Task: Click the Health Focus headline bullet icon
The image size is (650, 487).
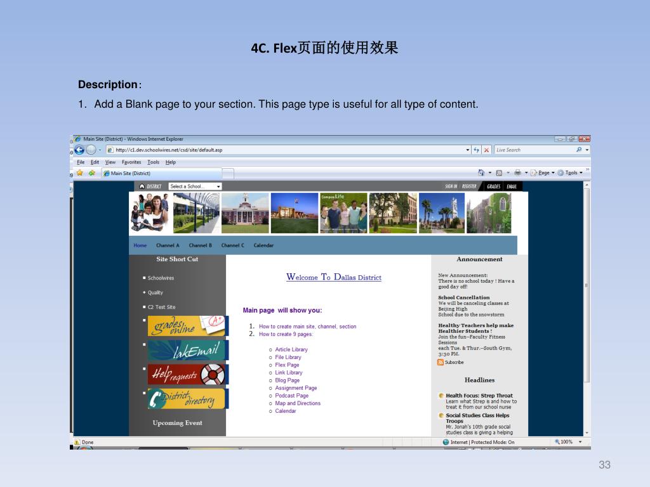Action: (442, 396)
